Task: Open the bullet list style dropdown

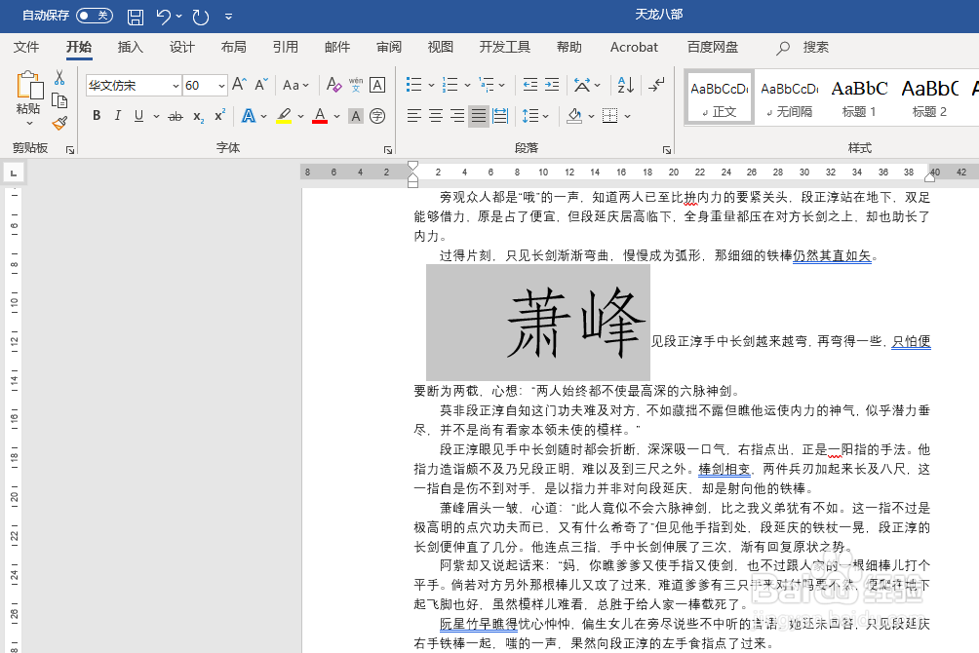Action: pyautogui.click(x=431, y=85)
